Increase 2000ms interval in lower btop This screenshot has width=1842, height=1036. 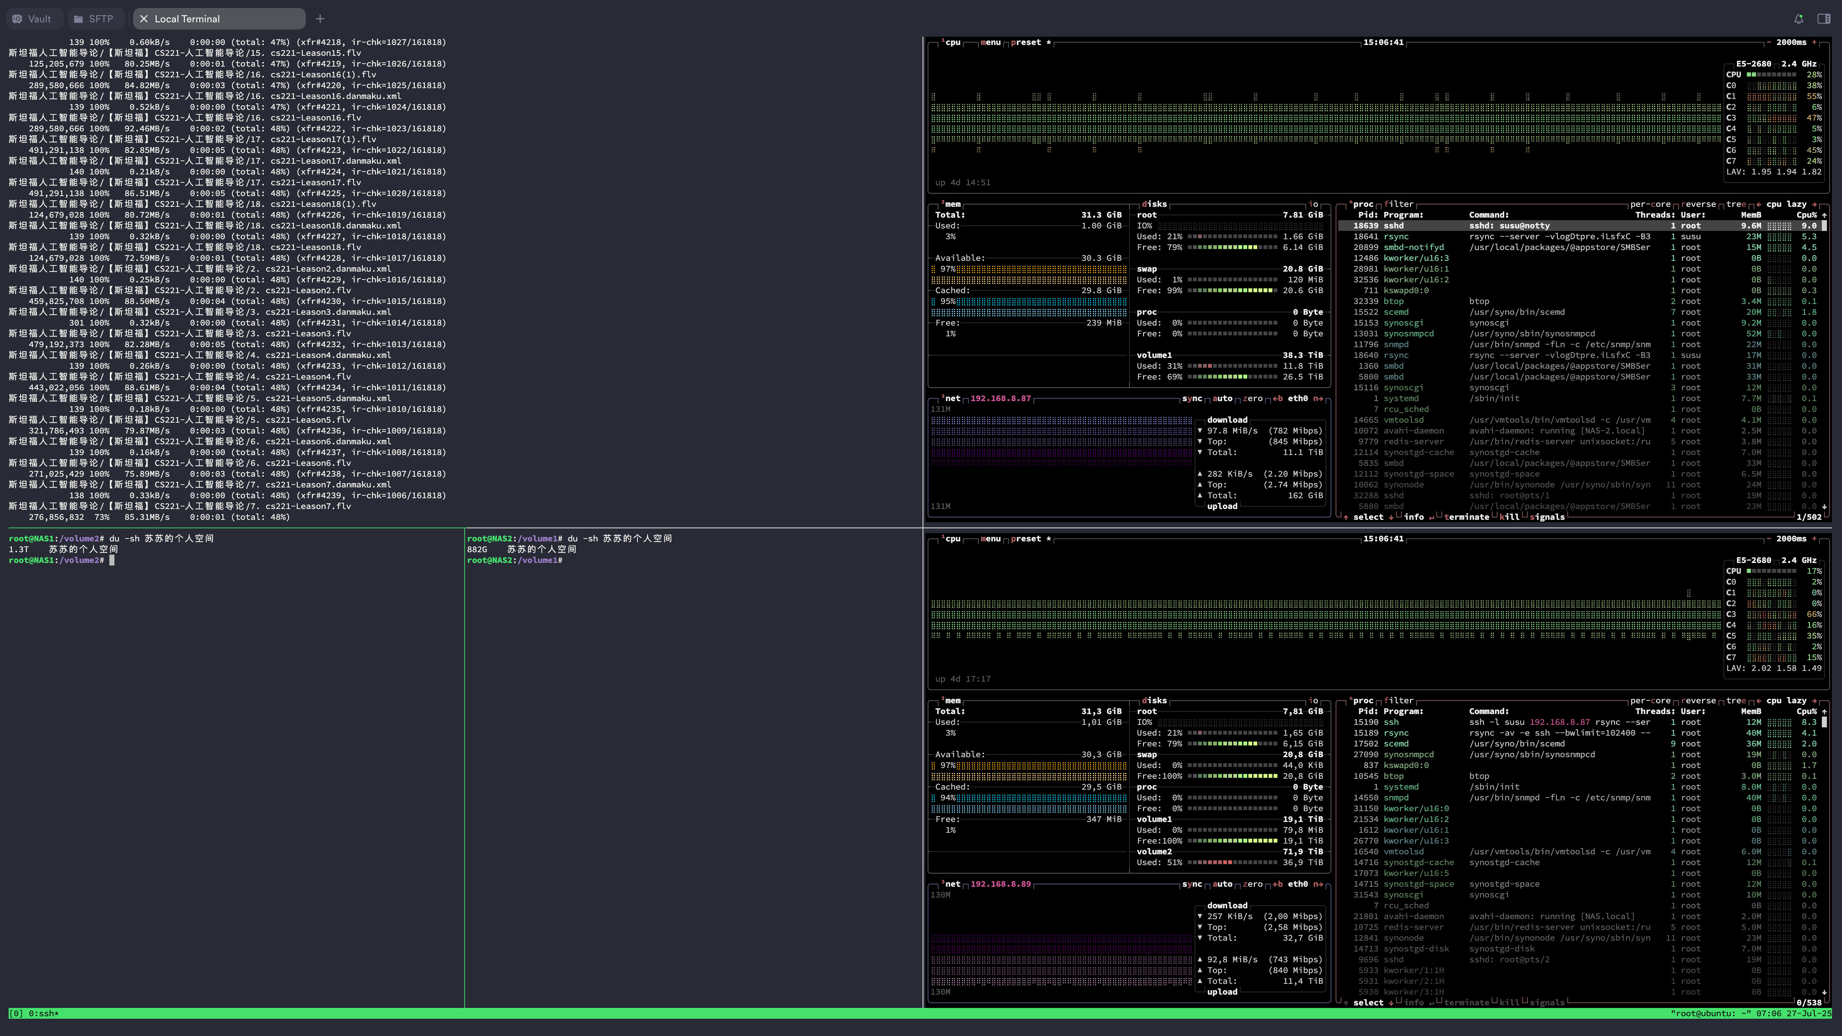pyautogui.click(x=1814, y=539)
